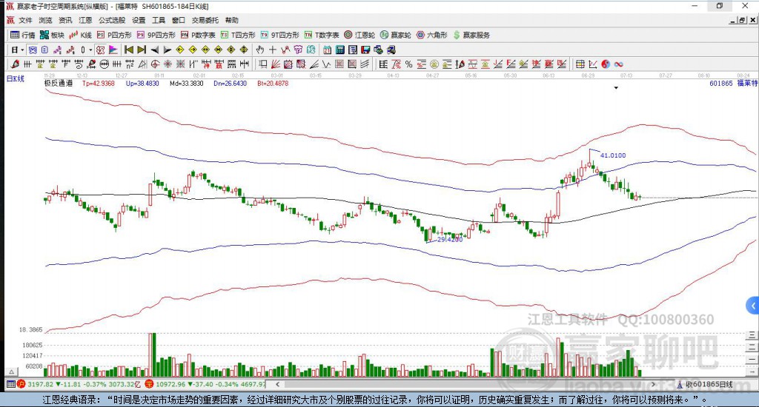Screen dimensions: 759x407
Task: Click the yellow diamond left-arrow icon
Action: coord(180,50)
